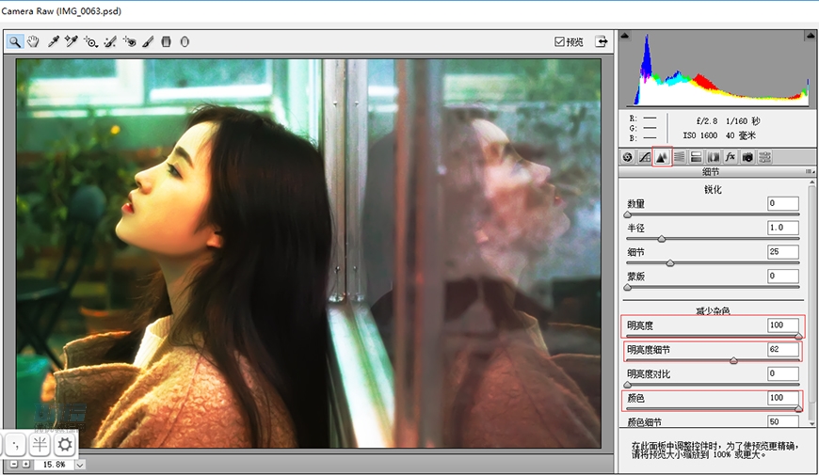The height and width of the screenshot is (475, 819).
Task: Open the zoom level dropdown at 15.8%
Action: click(80, 464)
